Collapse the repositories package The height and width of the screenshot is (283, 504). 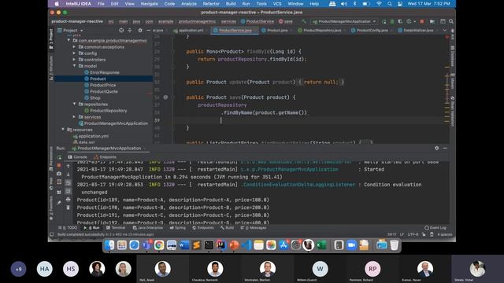[x=74, y=104]
